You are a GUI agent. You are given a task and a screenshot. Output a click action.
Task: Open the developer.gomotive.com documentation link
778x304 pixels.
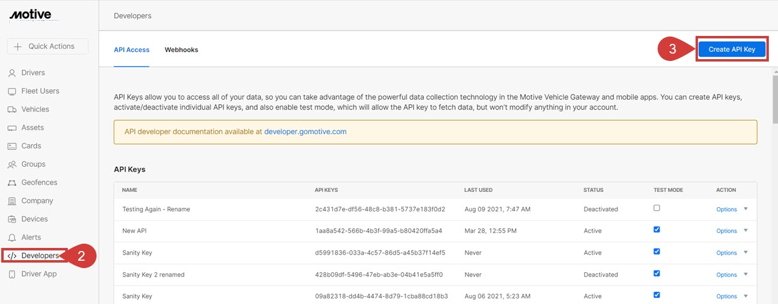pos(305,132)
